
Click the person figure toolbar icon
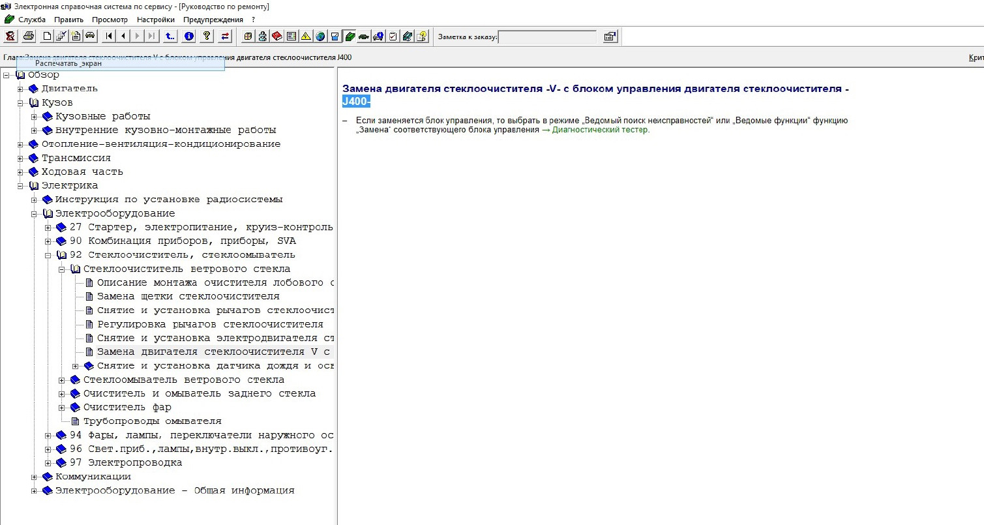pos(263,37)
